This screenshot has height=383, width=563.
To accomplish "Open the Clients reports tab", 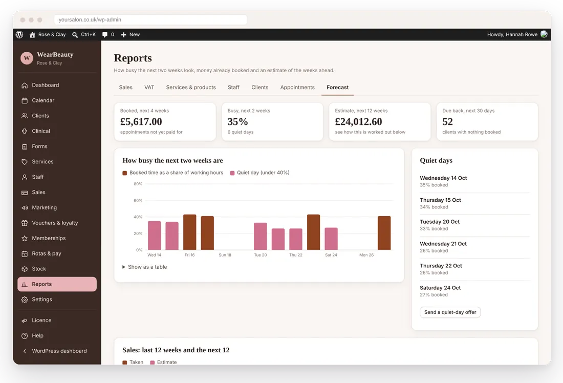I will (x=260, y=88).
